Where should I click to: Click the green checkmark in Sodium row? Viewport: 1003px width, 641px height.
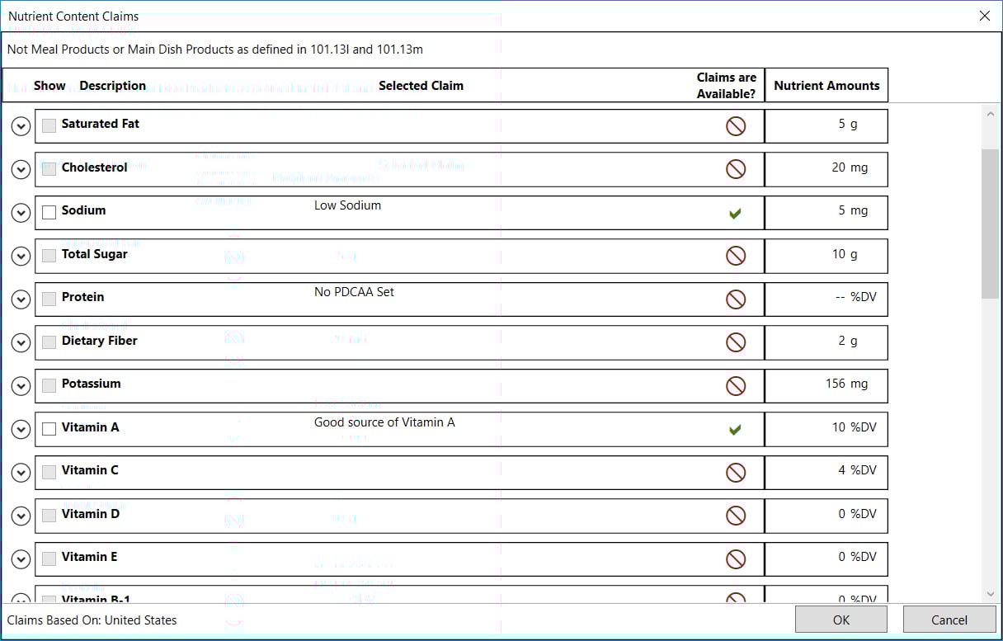coord(735,214)
